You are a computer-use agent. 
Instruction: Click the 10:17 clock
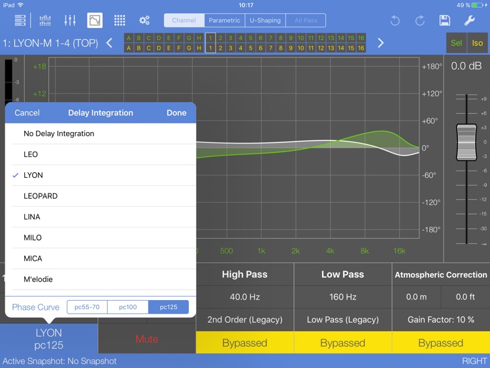tap(246, 5)
